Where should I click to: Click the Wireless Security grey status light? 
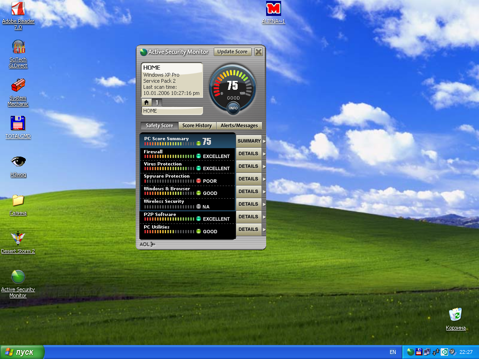[x=198, y=206]
